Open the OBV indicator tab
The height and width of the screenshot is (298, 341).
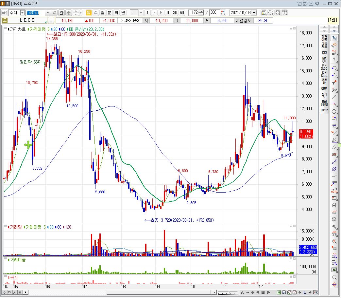click(x=324, y=88)
